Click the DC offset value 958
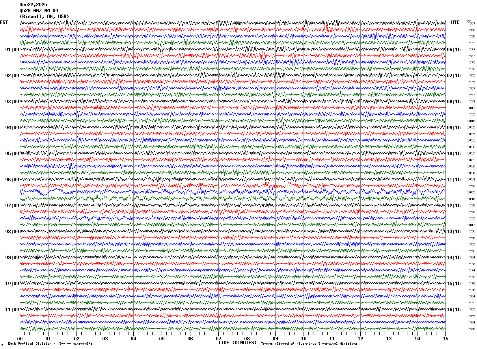Viewport: 477px width, 349px height. click(472, 37)
